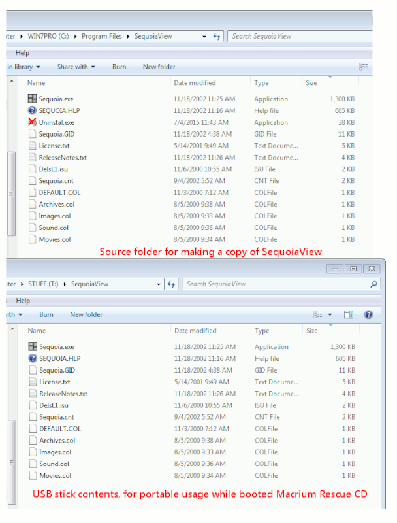Navigate to Program Files breadcrumb
This screenshot has width=397, height=523.
click(102, 36)
